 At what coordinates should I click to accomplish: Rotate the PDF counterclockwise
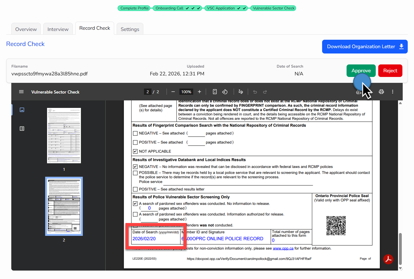pyautogui.click(x=225, y=92)
